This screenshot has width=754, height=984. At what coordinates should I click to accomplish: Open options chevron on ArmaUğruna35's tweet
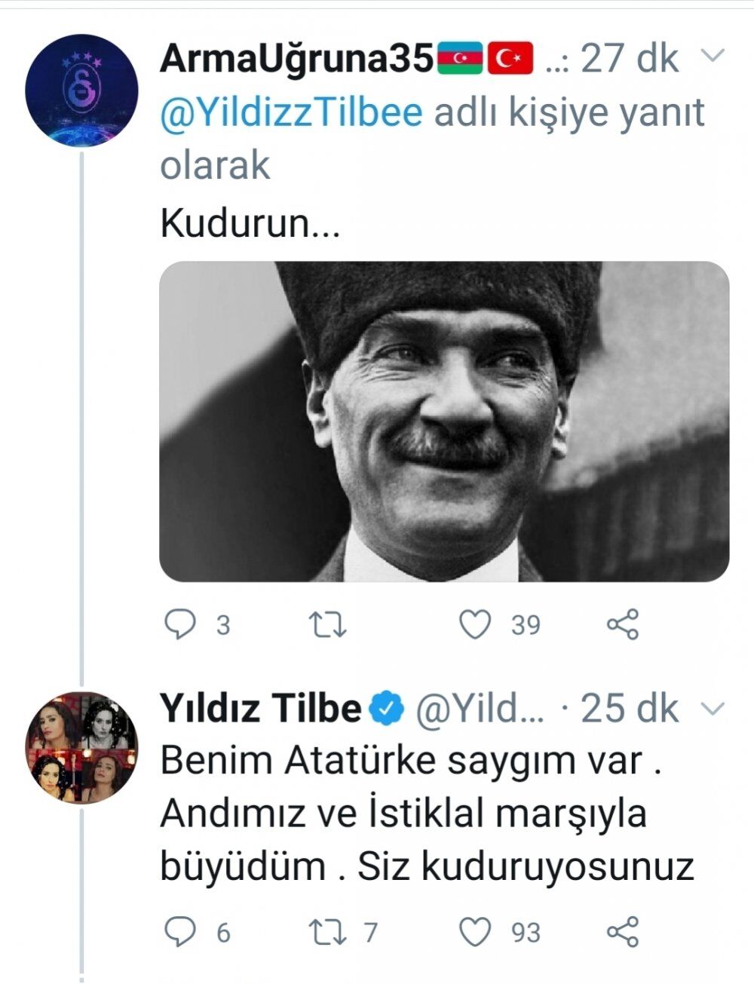pyautogui.click(x=713, y=55)
